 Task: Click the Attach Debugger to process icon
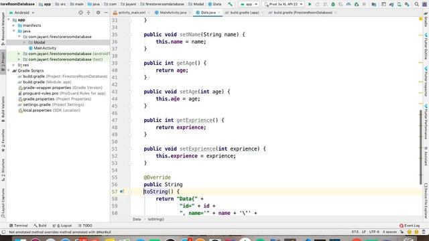[356, 4]
